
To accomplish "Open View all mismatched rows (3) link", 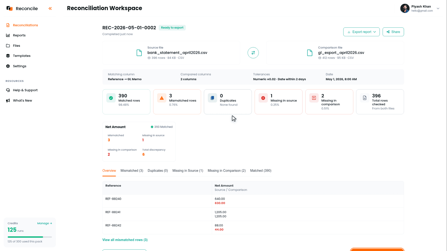I will click(125, 240).
